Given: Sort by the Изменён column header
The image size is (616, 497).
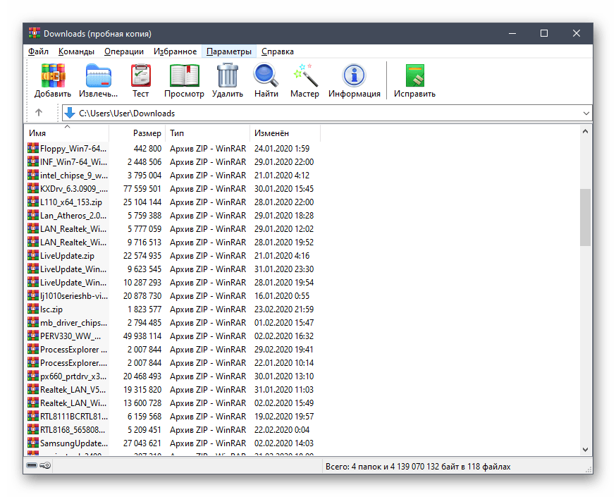Looking at the screenshot, I should [x=285, y=133].
